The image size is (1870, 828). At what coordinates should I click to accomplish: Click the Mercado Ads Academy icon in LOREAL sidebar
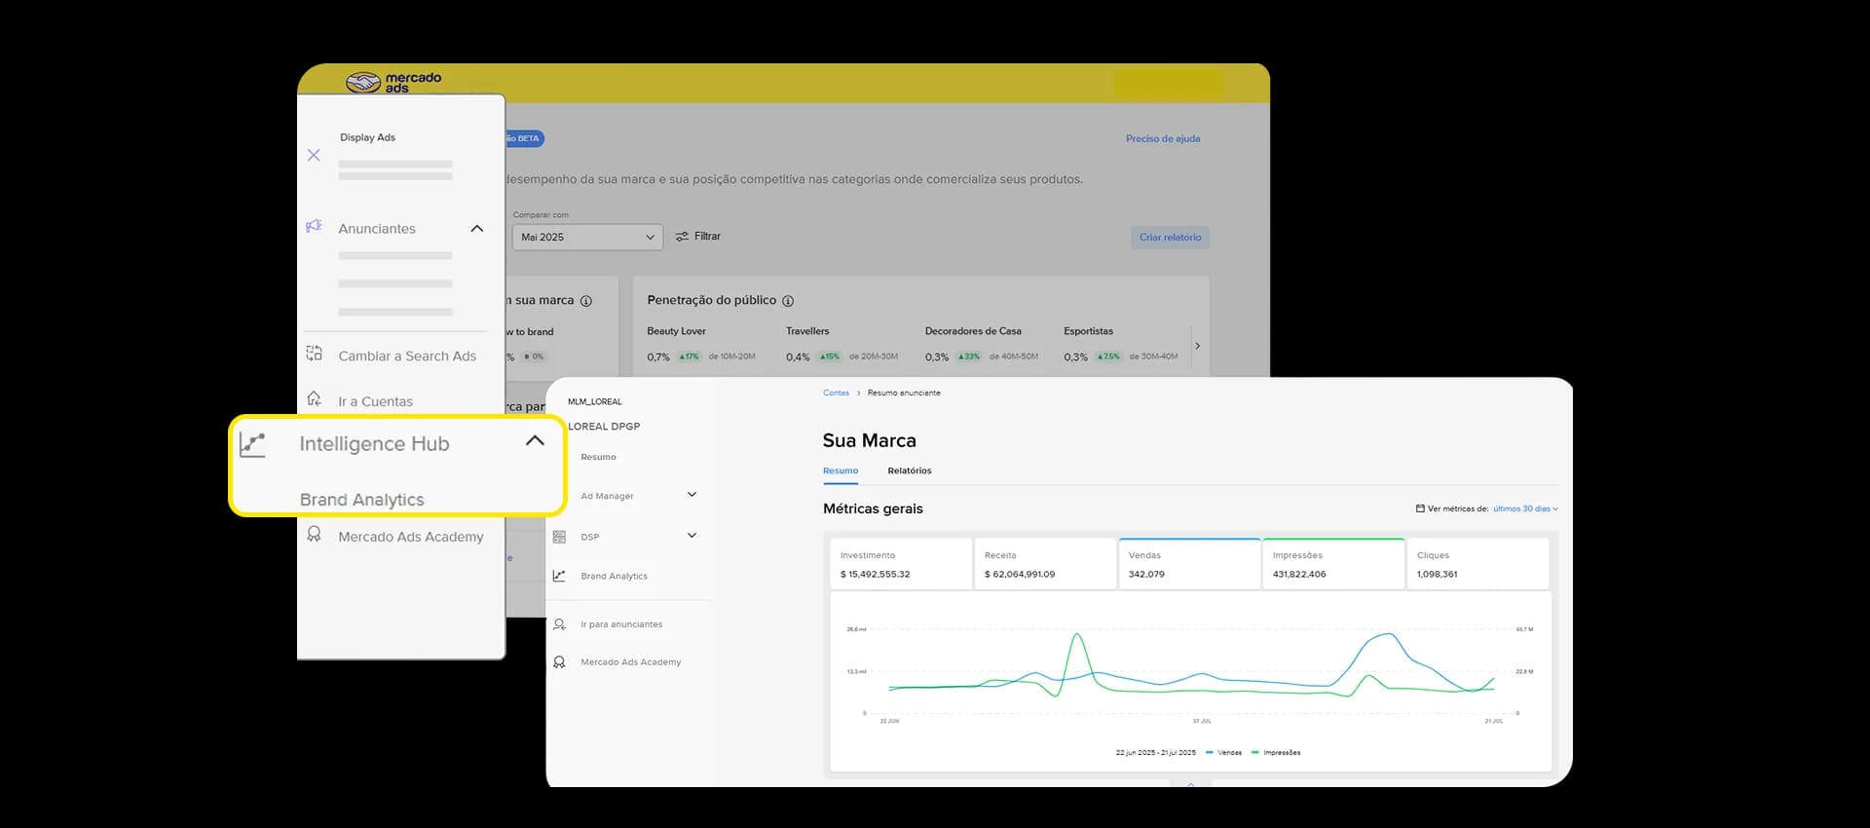point(559,662)
